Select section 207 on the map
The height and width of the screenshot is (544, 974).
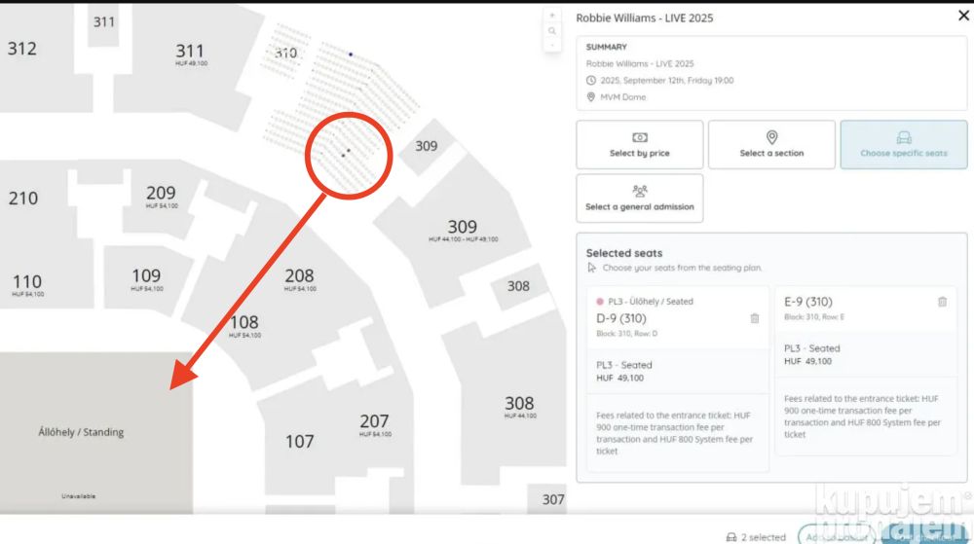pyautogui.click(x=374, y=424)
